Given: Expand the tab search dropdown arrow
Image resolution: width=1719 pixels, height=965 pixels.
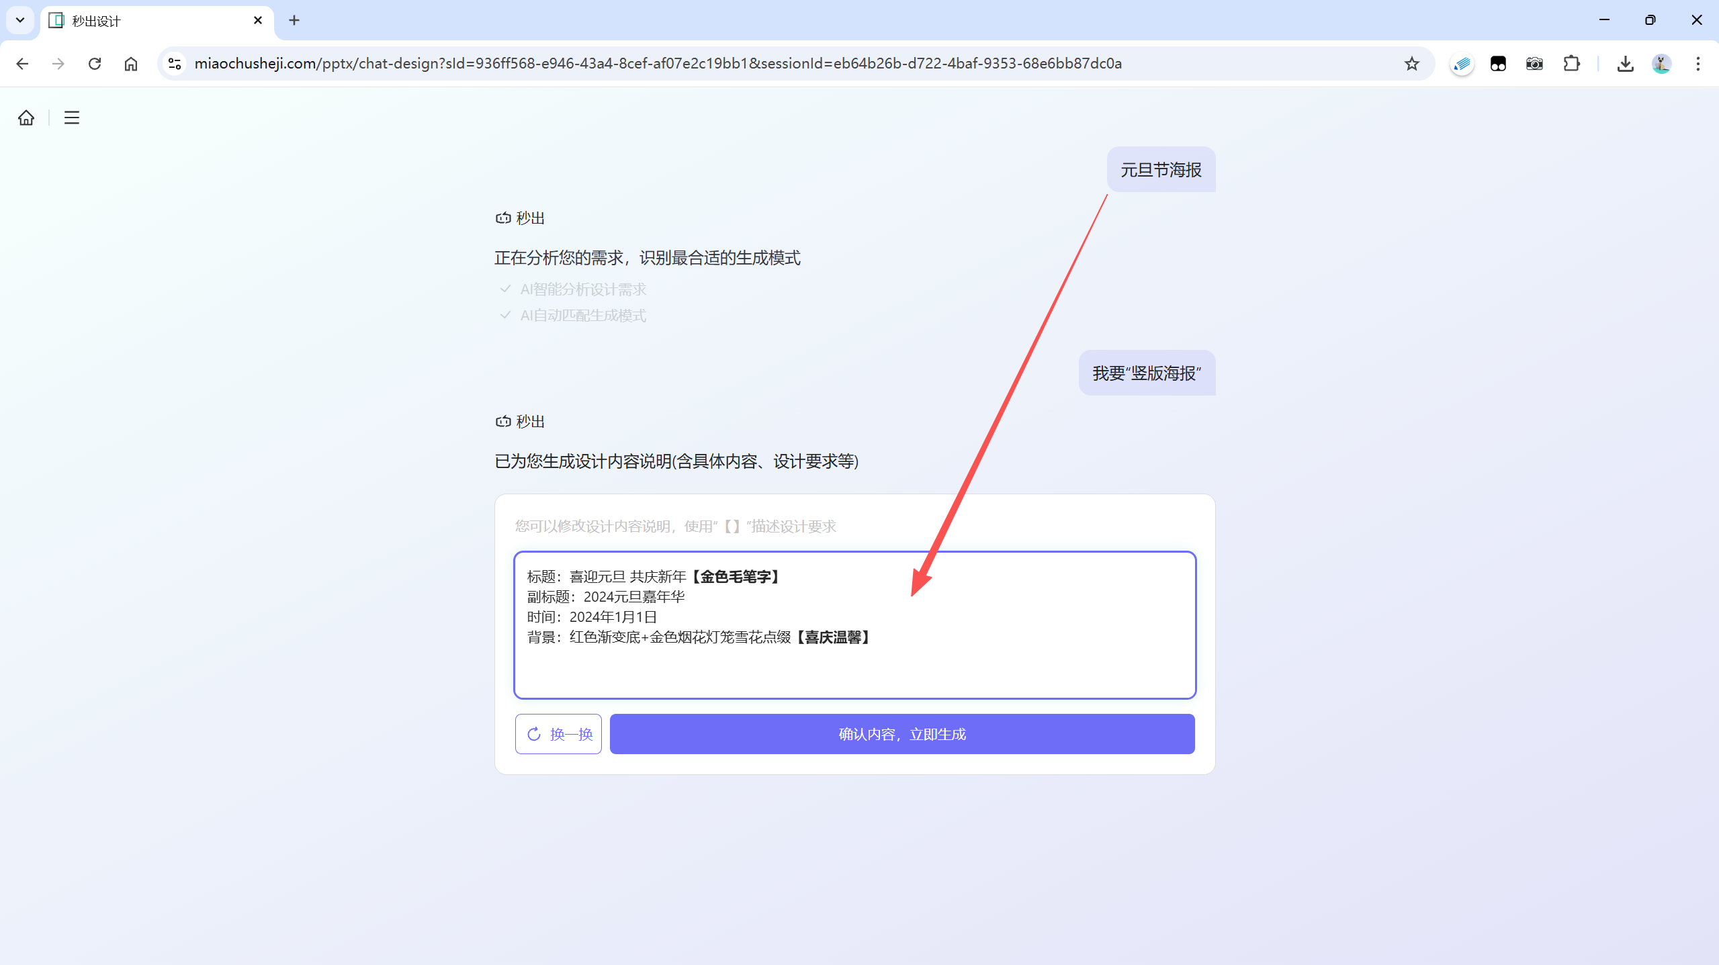Looking at the screenshot, I should pyautogui.click(x=20, y=20).
